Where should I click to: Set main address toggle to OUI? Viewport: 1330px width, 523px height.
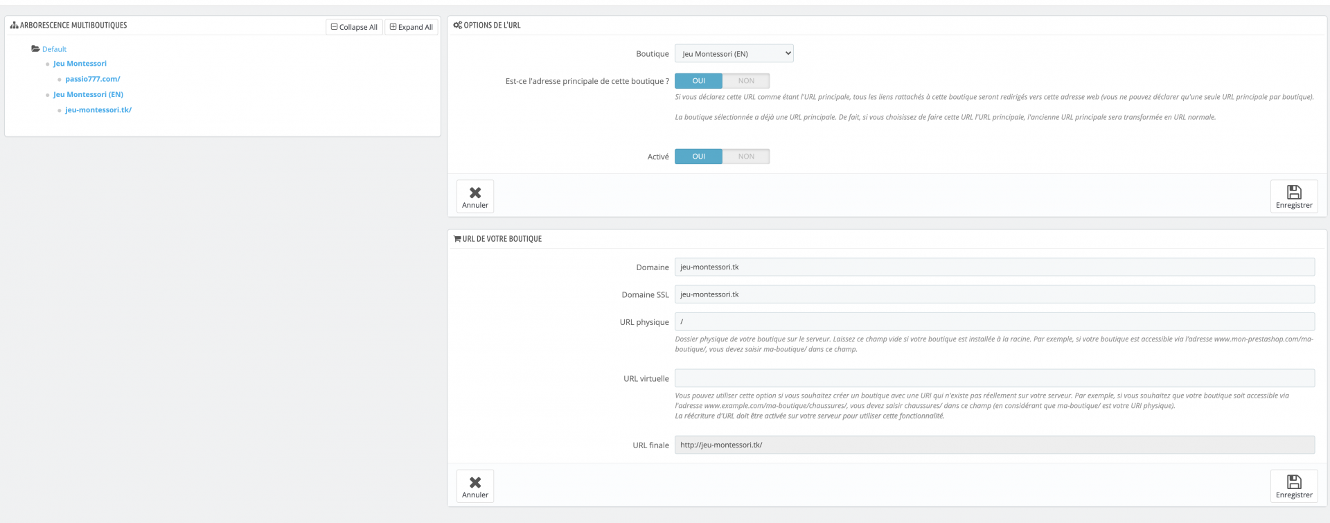[x=698, y=81]
